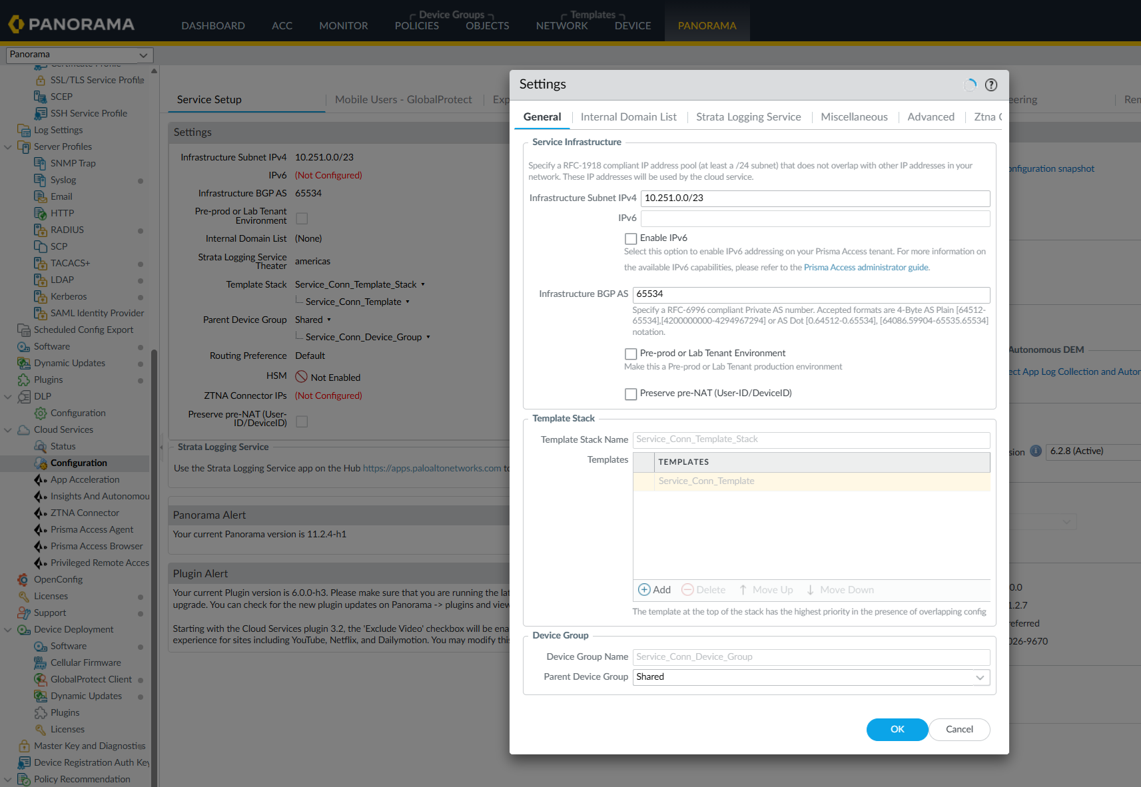Click the info icon beside 6.2.8 (Active)
The height and width of the screenshot is (787, 1141).
1036,451
